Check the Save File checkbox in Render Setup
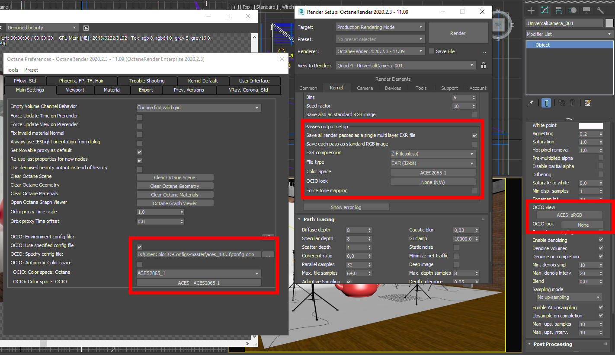615x355 pixels. (x=431, y=51)
